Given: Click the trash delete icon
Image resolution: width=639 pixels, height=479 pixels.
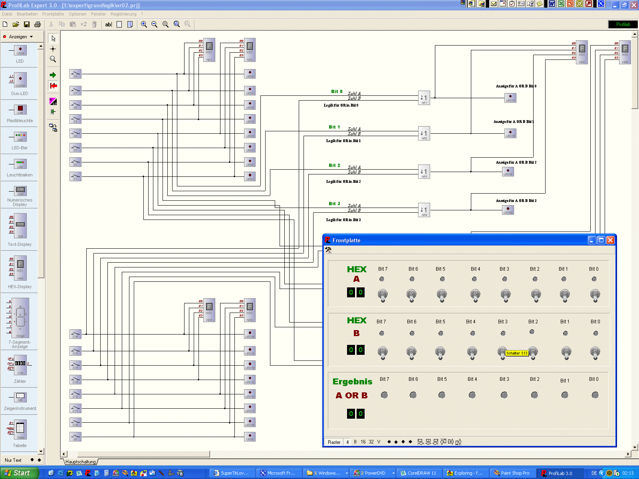Looking at the screenshot, I should [94, 24].
